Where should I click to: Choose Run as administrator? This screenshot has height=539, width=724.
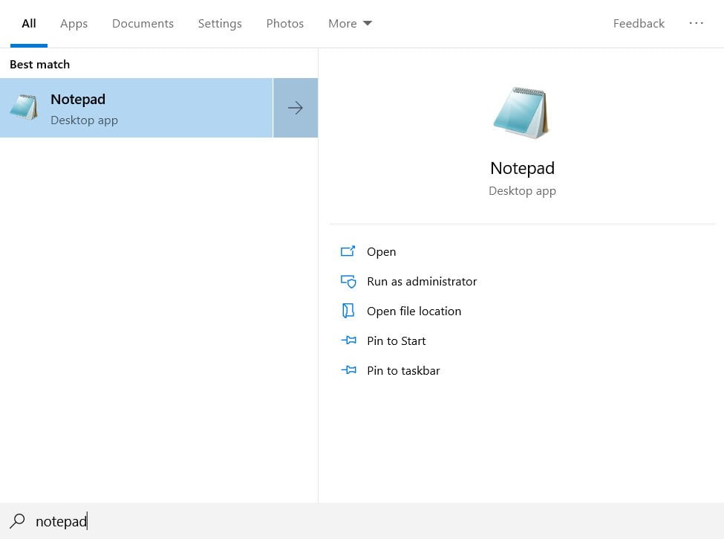click(422, 282)
